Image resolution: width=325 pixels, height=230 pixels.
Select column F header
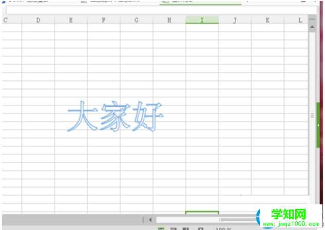pos(104,20)
